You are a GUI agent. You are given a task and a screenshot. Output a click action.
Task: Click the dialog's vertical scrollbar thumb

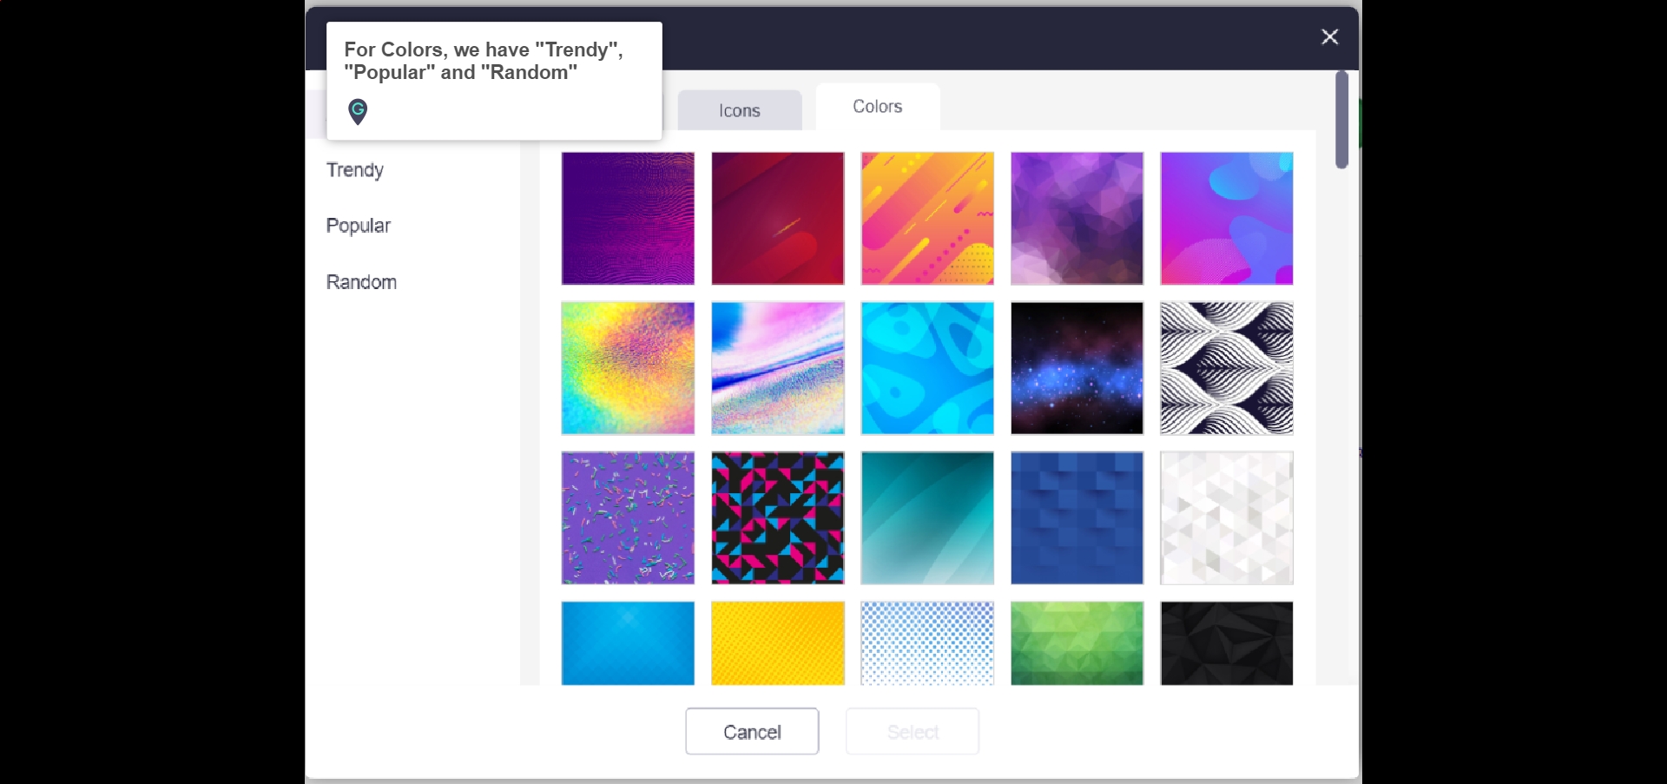tap(1341, 120)
